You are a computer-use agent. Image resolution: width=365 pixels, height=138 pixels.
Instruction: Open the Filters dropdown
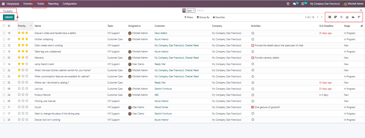[x=189, y=17]
